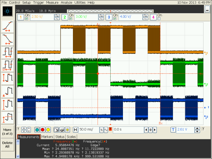Open channel 2 setup button
Image resolution: width=212 pixels, height=159 pixels.
(65, 17)
